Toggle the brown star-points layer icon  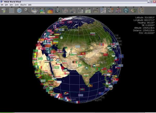coord(141,10)
